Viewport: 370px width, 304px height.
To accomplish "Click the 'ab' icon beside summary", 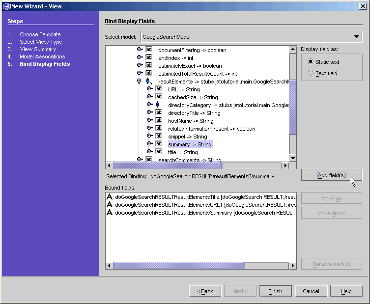I will point(159,143).
